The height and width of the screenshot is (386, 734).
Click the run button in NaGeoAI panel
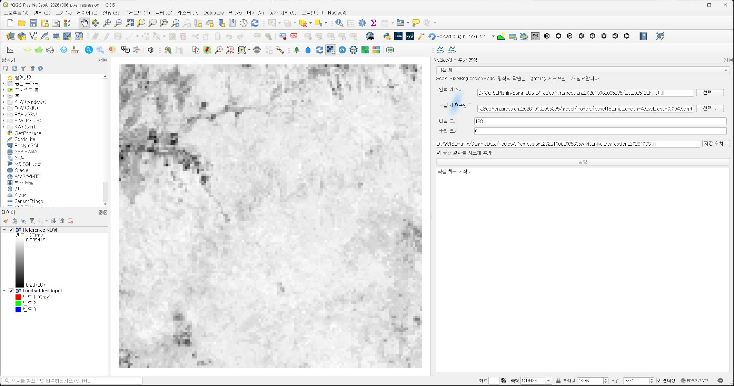(583, 161)
